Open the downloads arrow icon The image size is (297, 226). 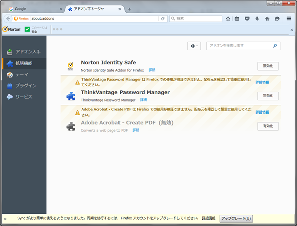click(x=257, y=19)
